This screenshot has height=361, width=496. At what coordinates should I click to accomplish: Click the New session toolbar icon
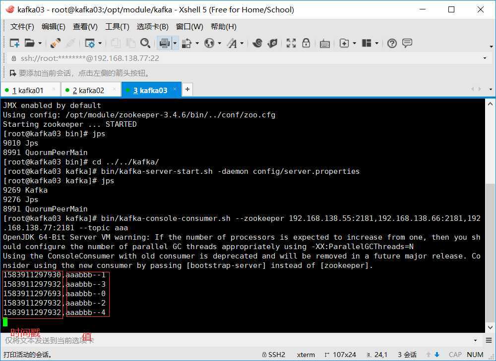[x=14, y=43]
